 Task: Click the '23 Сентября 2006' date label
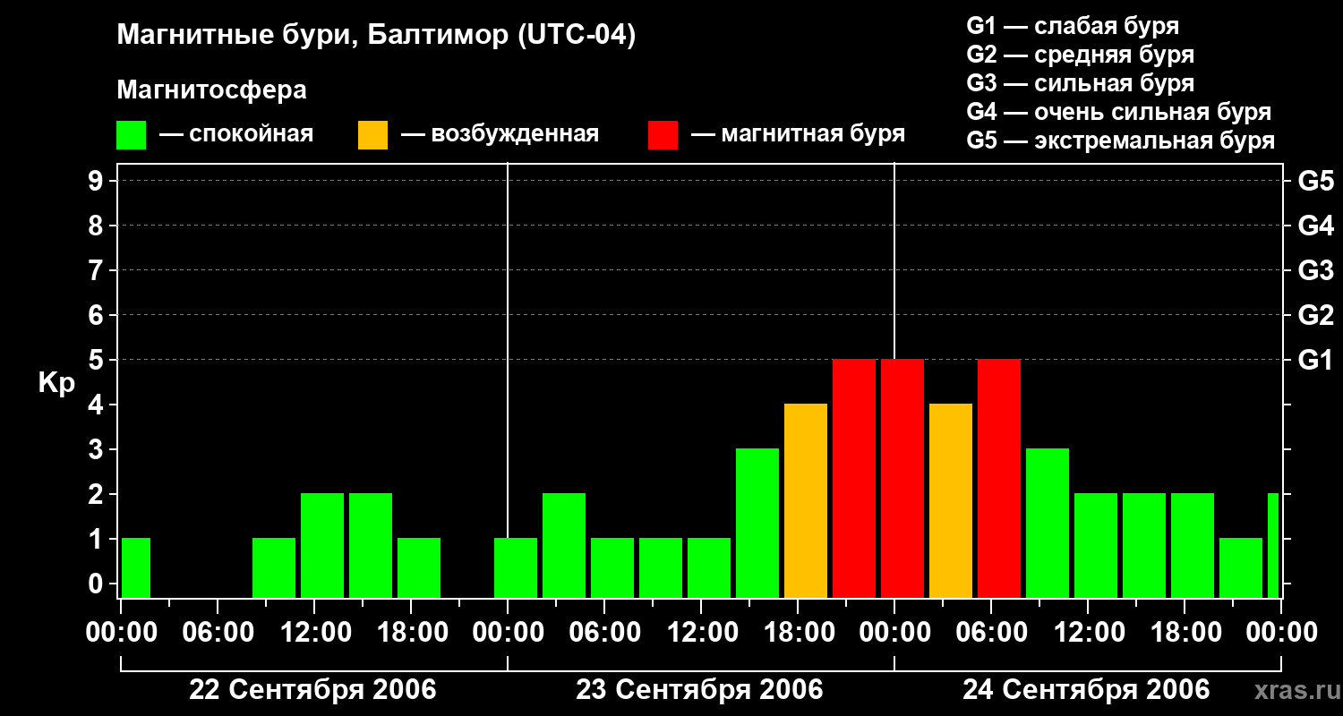click(x=700, y=690)
